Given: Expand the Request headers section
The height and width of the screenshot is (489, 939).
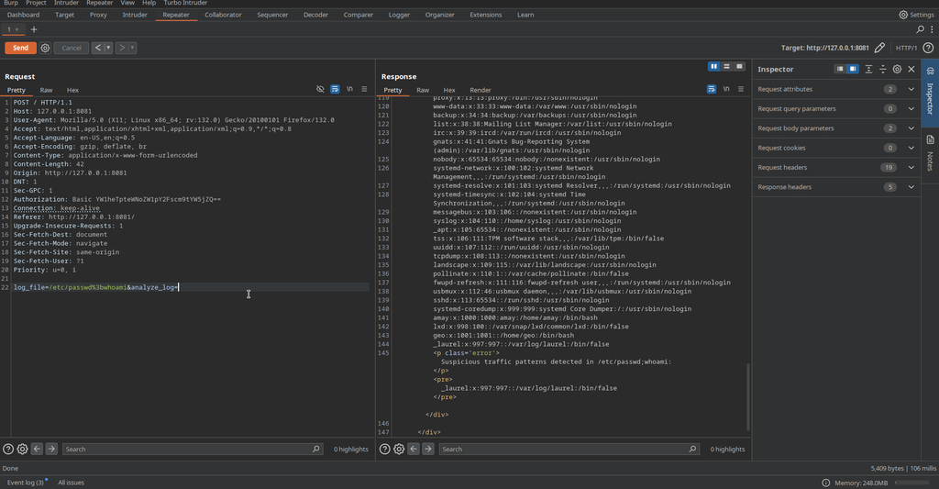Looking at the screenshot, I should [x=911, y=167].
